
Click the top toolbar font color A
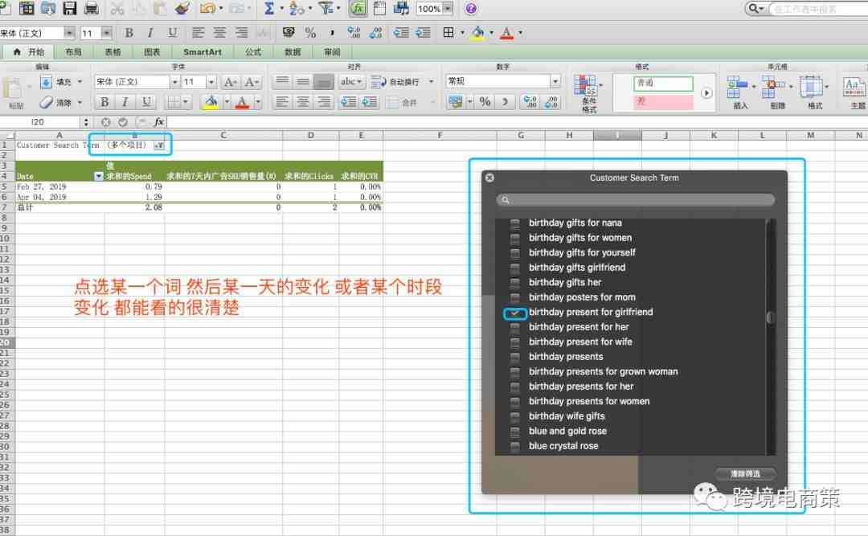pos(506,33)
